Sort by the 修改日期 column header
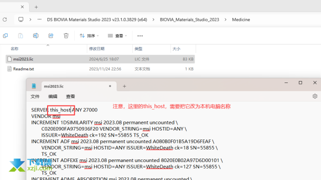321x180 pixels. (x=97, y=49)
